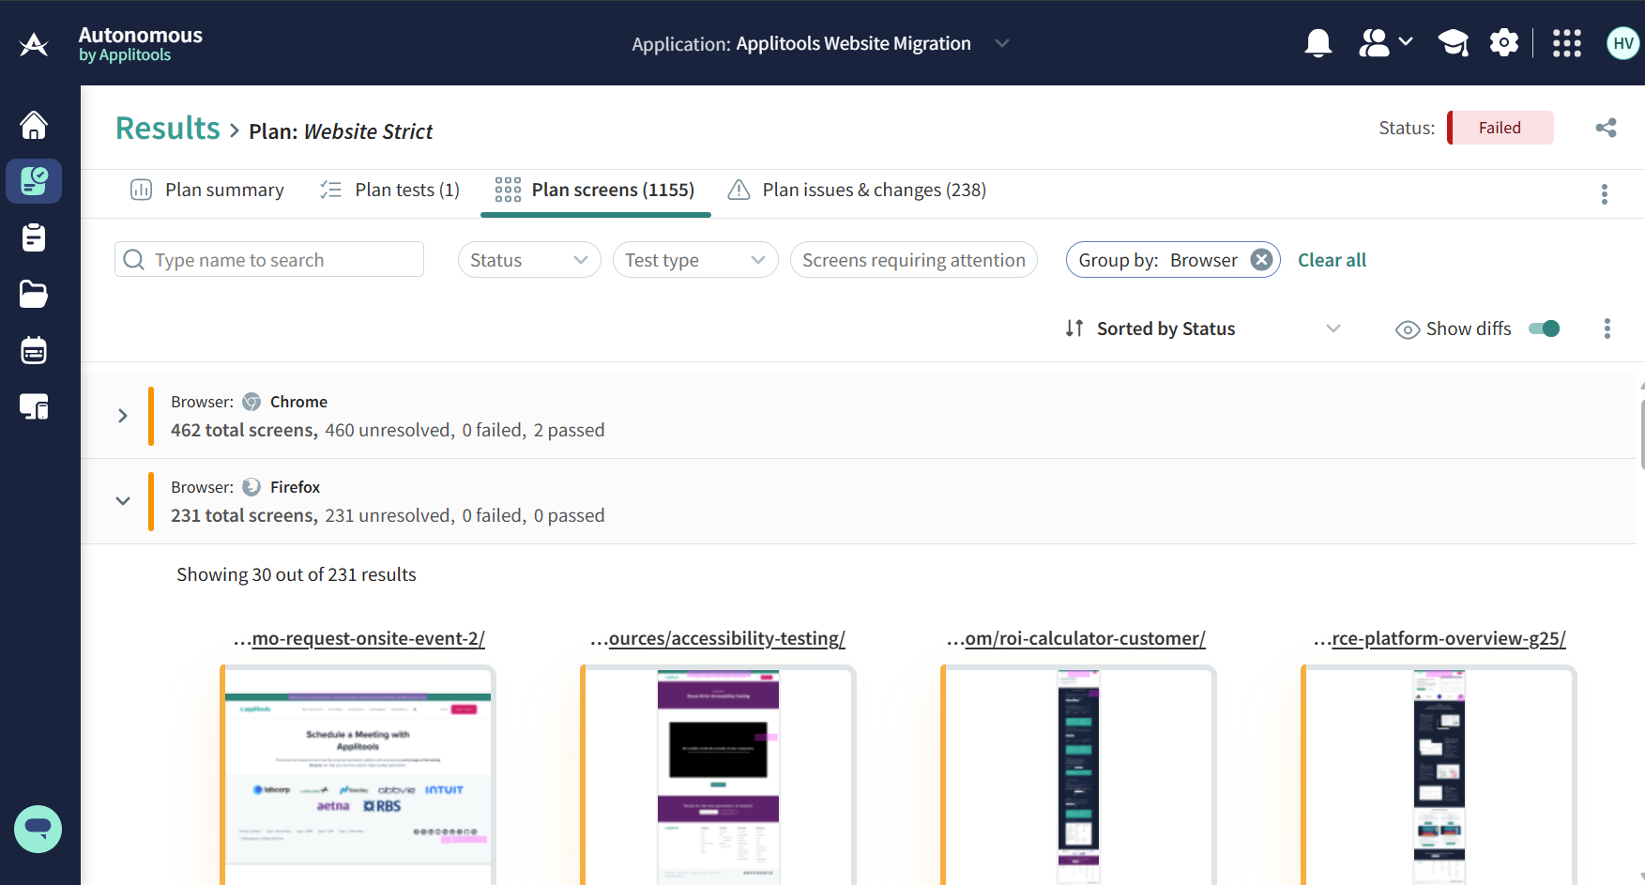Click the Firefox browser name
This screenshot has height=885, width=1645.
click(295, 487)
